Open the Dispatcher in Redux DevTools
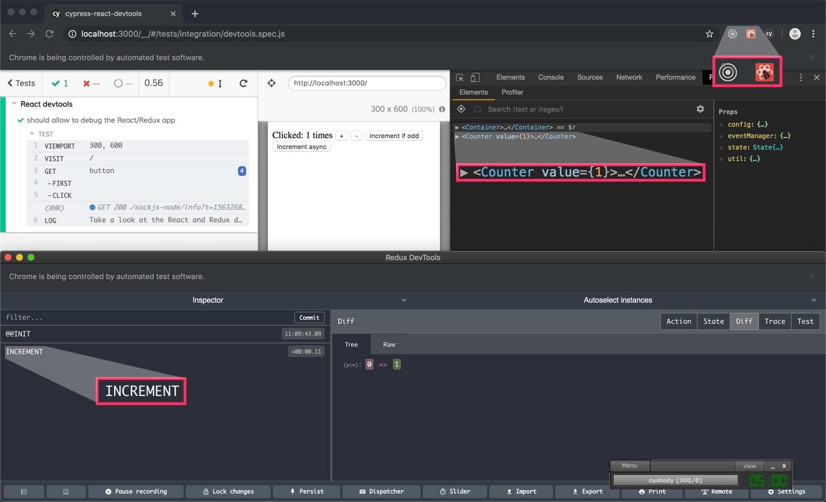This screenshot has height=502, width=826. [x=381, y=491]
